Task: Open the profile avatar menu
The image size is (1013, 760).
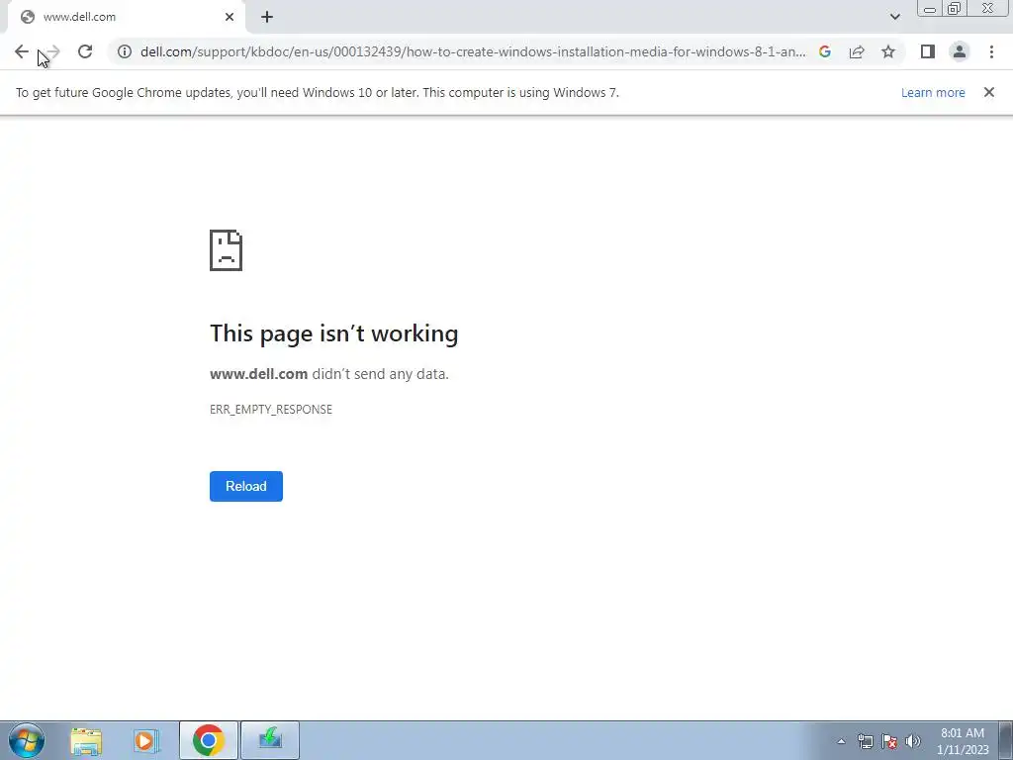Action: point(960,51)
